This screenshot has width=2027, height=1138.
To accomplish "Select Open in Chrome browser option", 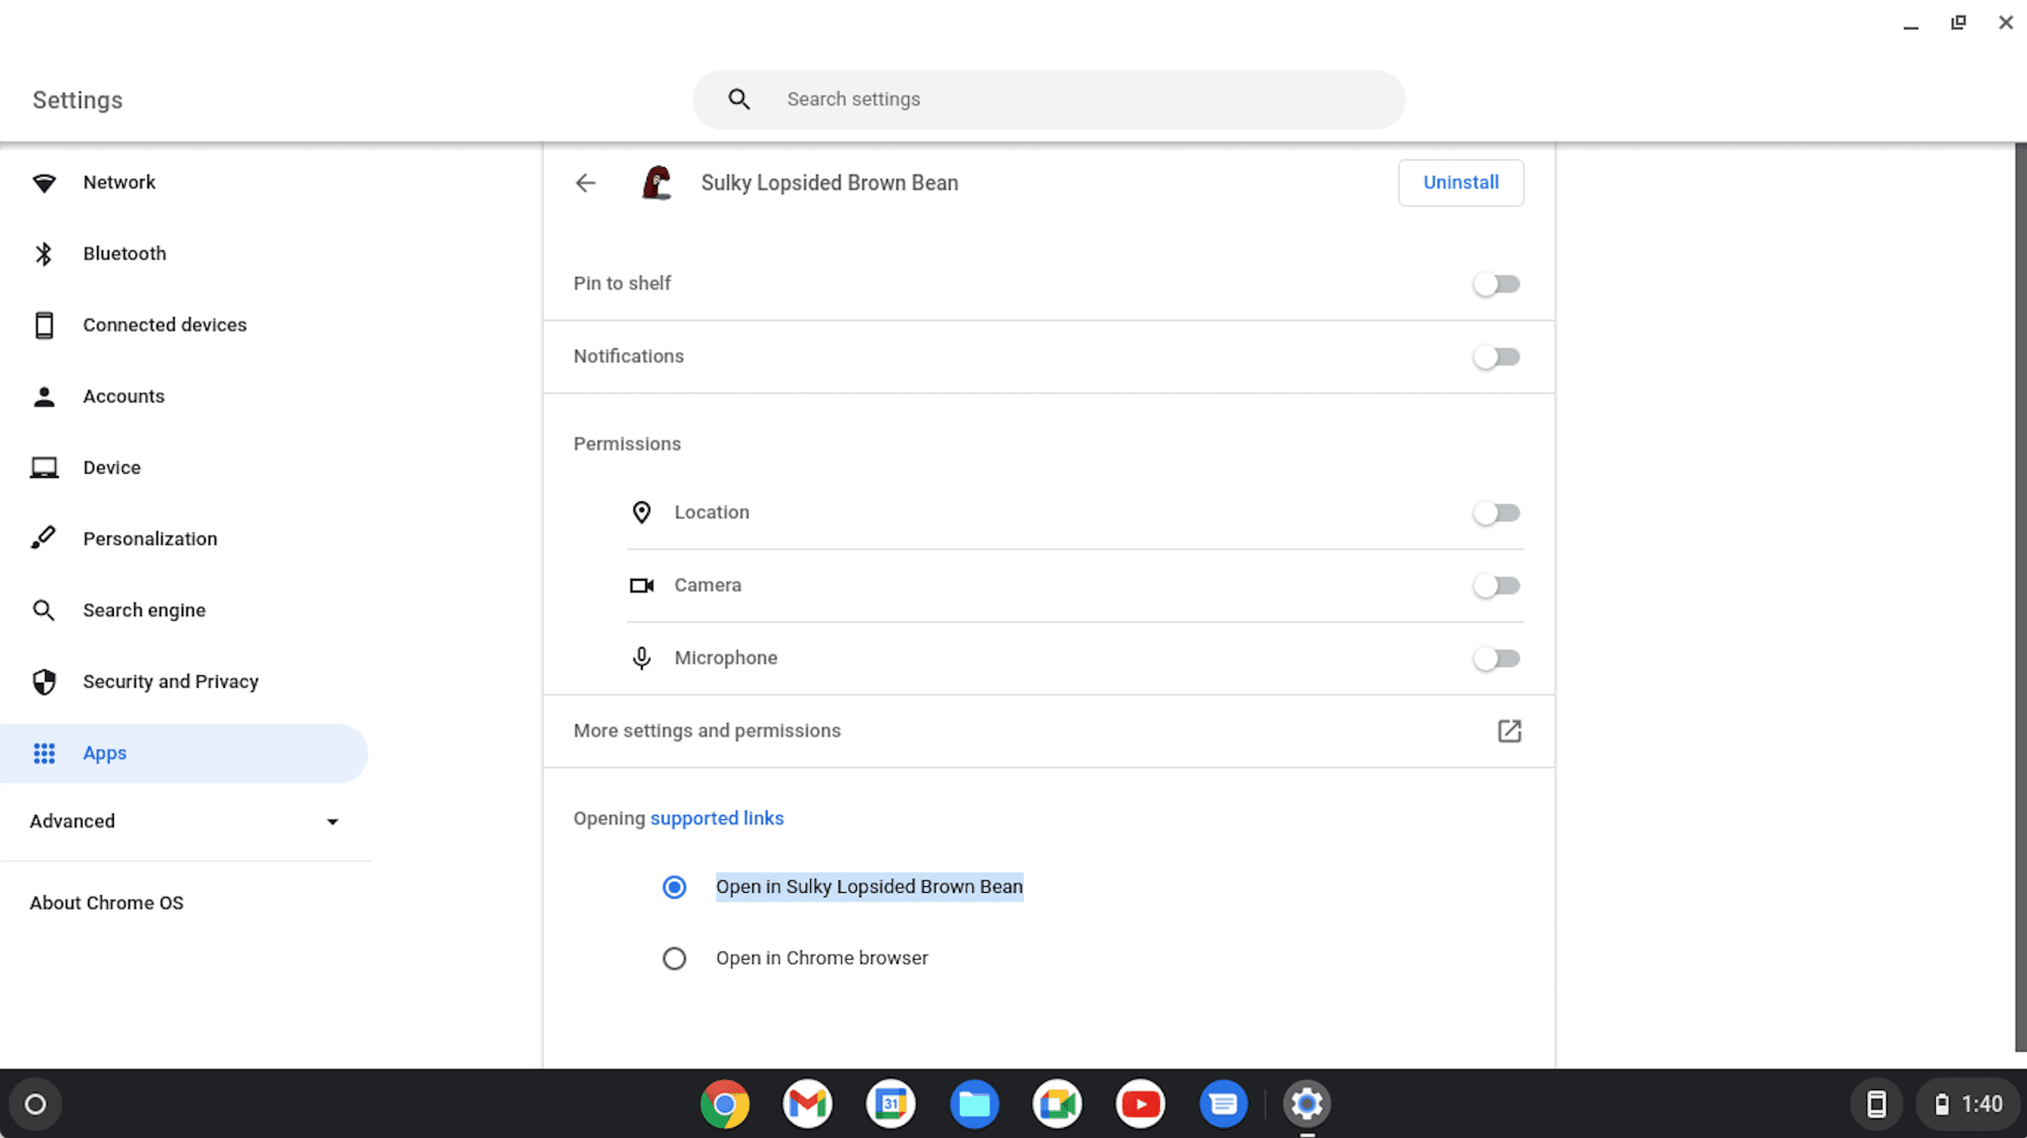I will point(672,957).
